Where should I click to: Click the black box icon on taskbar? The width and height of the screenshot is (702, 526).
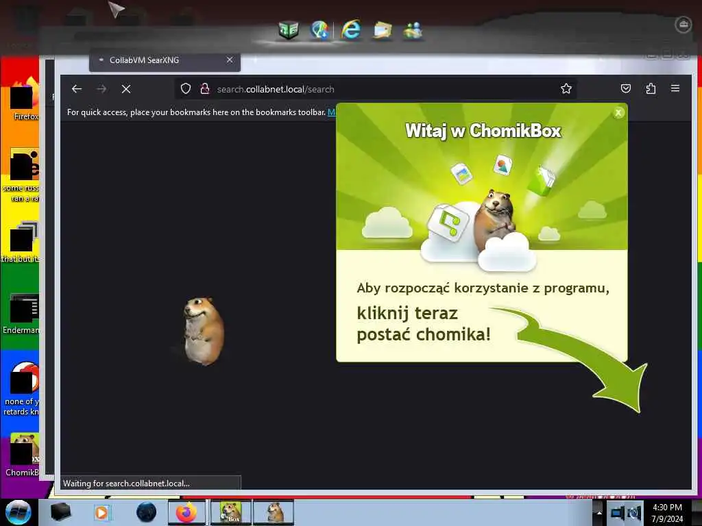61,512
